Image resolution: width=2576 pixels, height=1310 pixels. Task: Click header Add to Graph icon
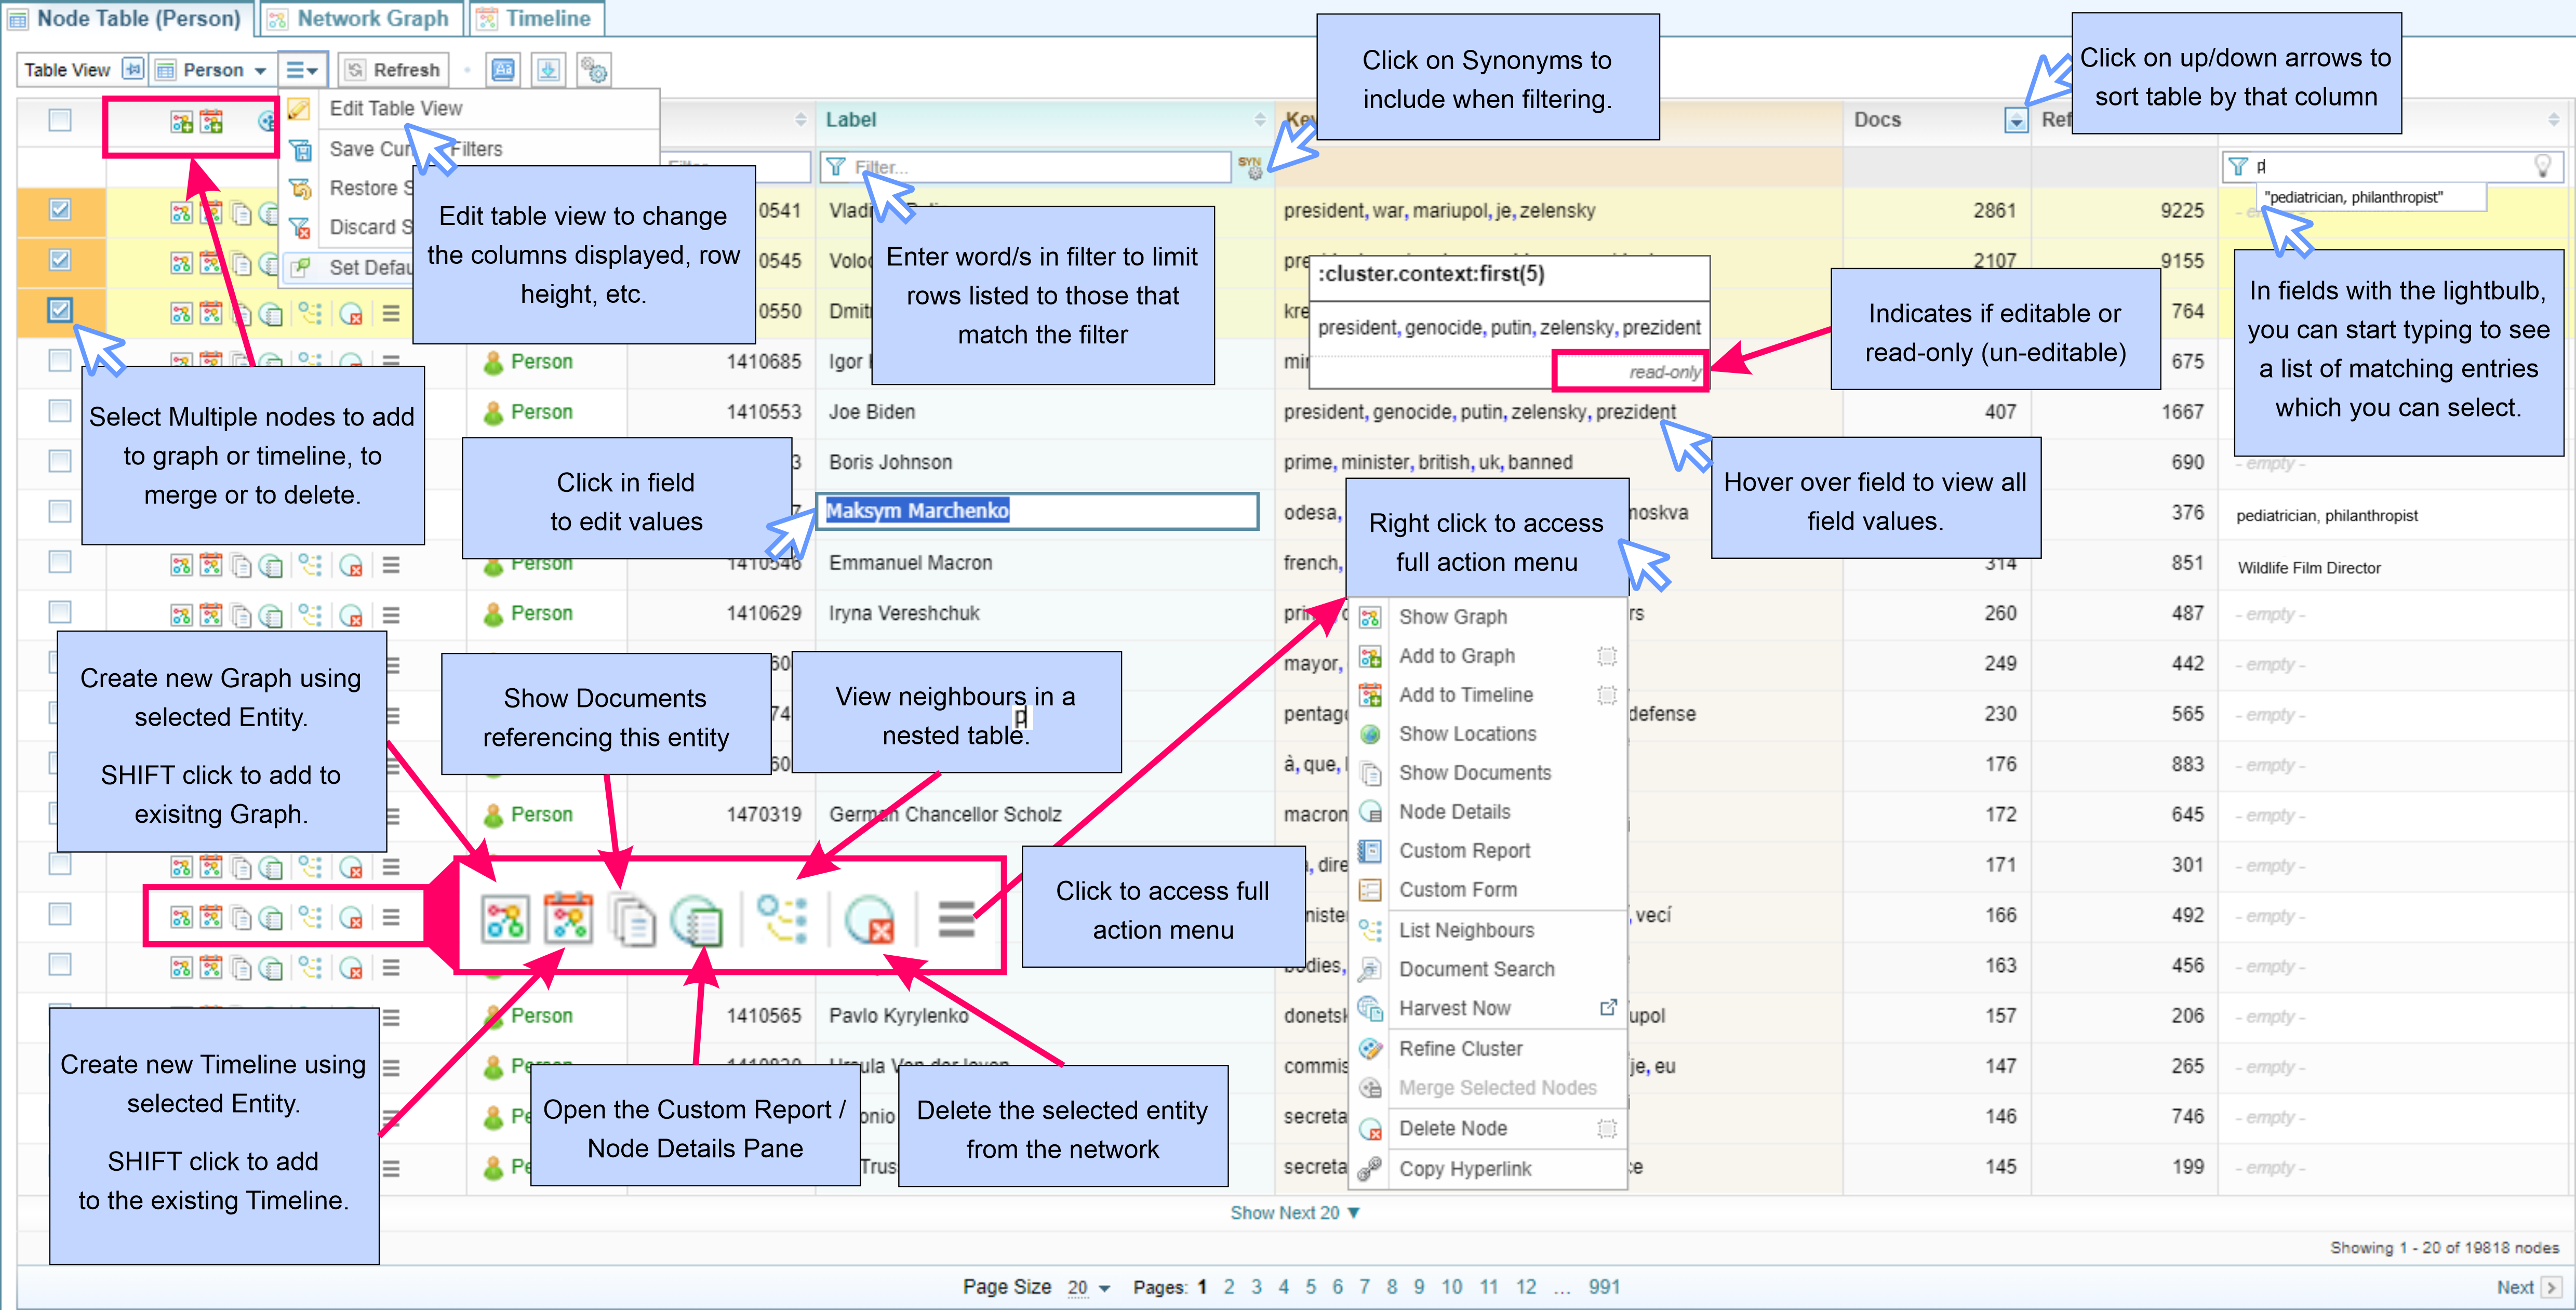coord(181,122)
